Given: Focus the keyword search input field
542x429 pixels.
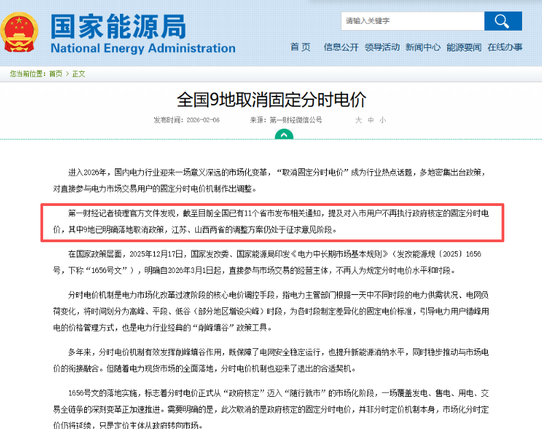Looking at the screenshot, I should click(411, 21).
